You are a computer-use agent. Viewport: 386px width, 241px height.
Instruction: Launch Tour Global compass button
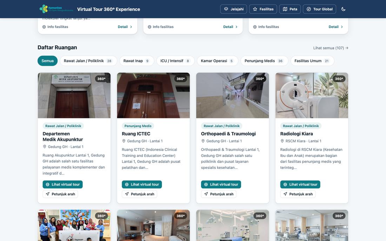click(319, 9)
